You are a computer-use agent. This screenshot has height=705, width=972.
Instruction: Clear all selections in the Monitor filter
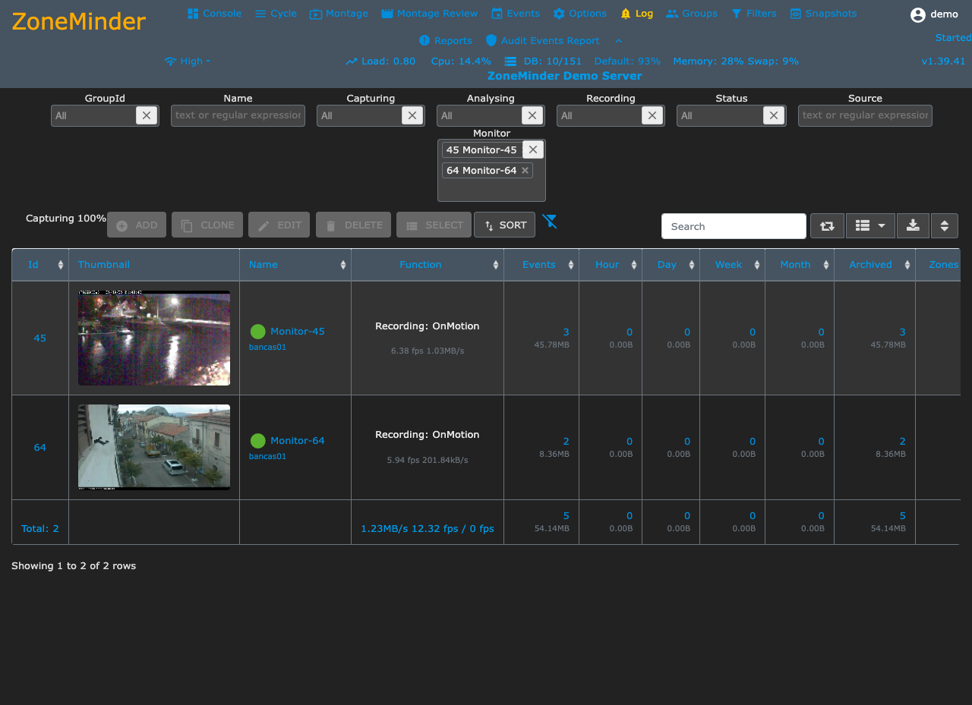pyautogui.click(x=533, y=149)
